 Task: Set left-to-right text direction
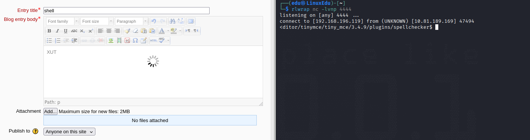(x=188, y=31)
